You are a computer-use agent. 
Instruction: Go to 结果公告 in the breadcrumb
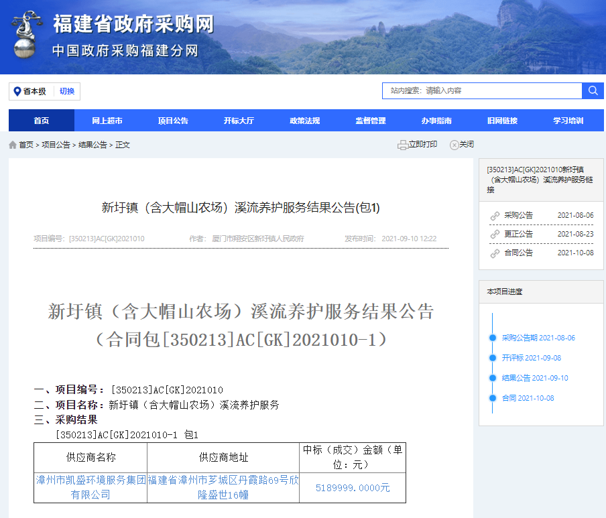click(x=93, y=145)
